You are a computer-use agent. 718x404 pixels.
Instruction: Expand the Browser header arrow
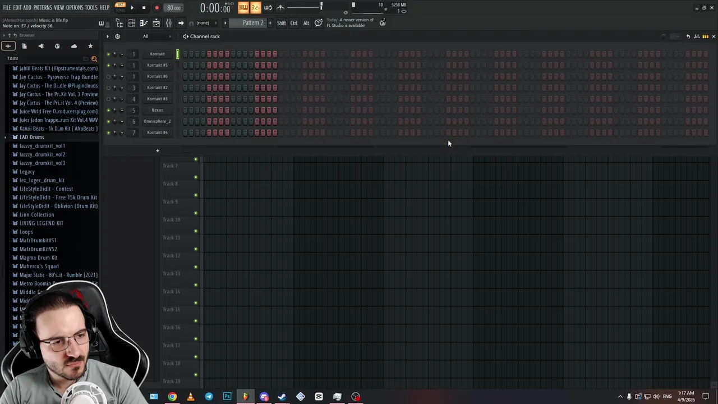[3, 35]
